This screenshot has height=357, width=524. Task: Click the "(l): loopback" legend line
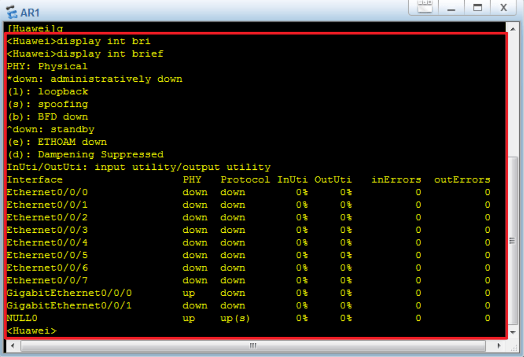click(x=48, y=92)
